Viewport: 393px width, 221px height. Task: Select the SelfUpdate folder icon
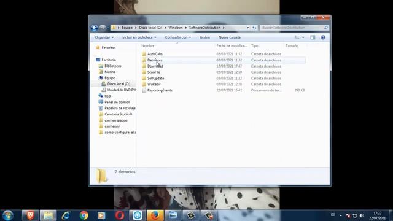pos(144,78)
